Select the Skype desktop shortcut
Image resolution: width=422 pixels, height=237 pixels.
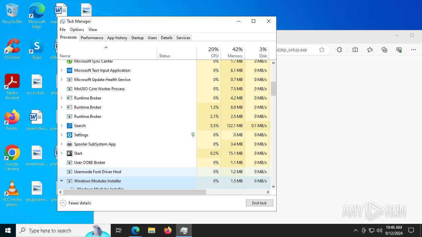[x=37, y=49]
